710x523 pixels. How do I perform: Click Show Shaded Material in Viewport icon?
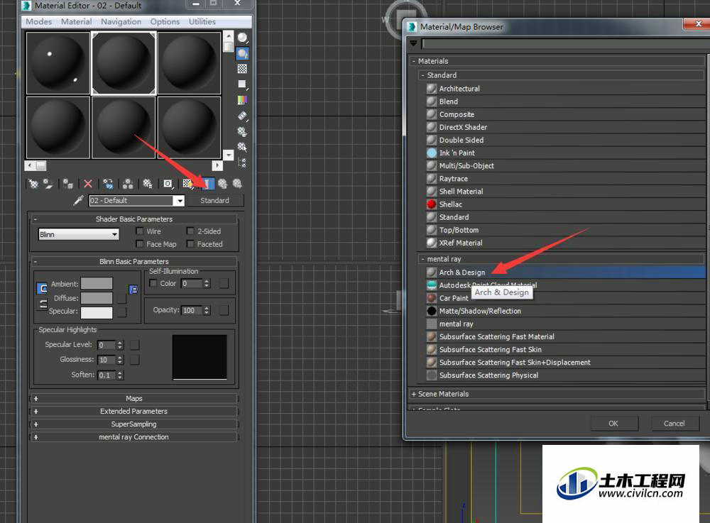(x=187, y=184)
